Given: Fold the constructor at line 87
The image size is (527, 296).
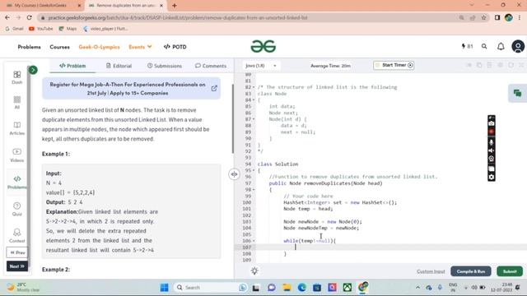Looking at the screenshot, I should click(254, 119).
